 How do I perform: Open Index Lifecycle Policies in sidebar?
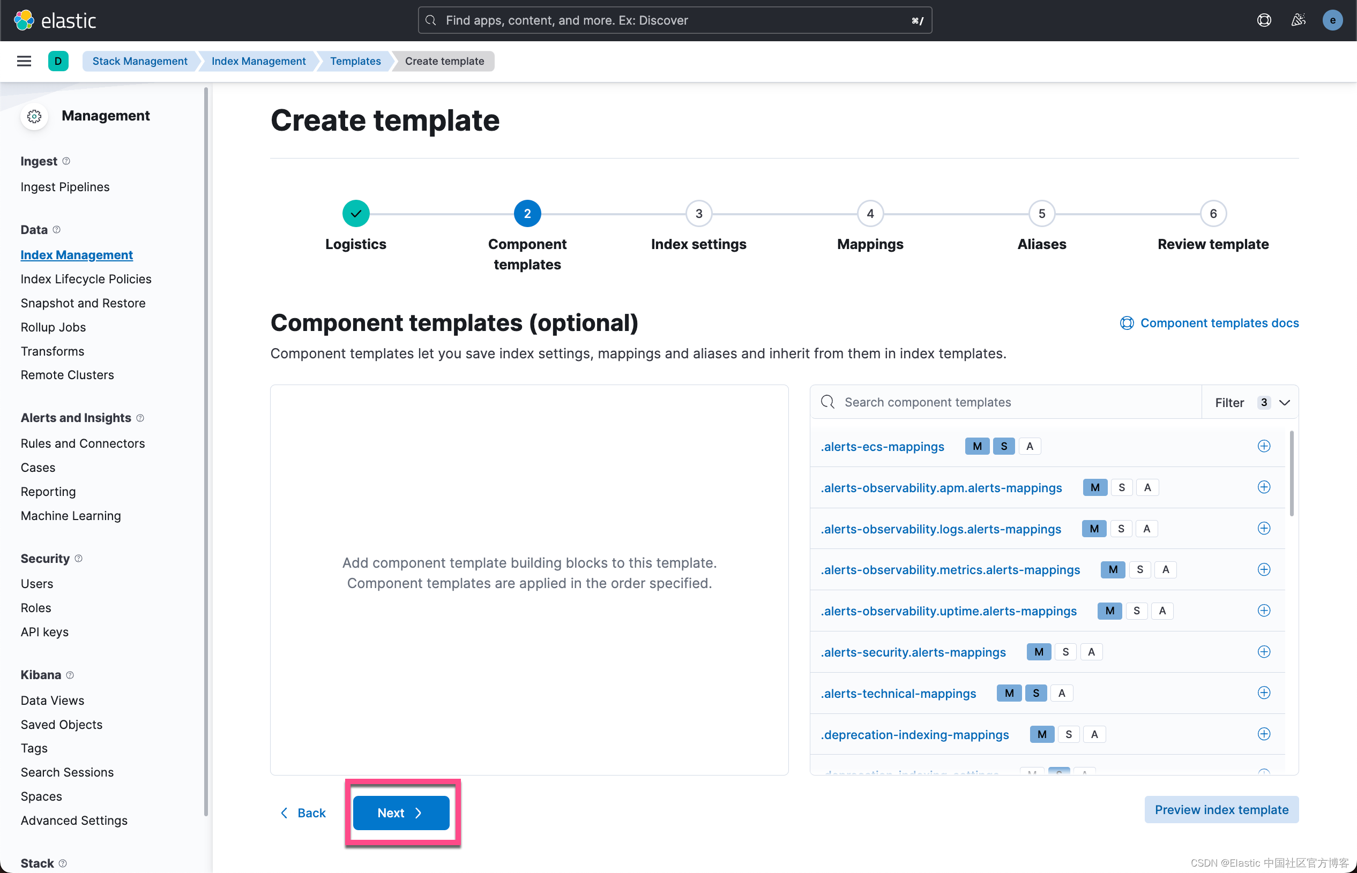(86, 279)
